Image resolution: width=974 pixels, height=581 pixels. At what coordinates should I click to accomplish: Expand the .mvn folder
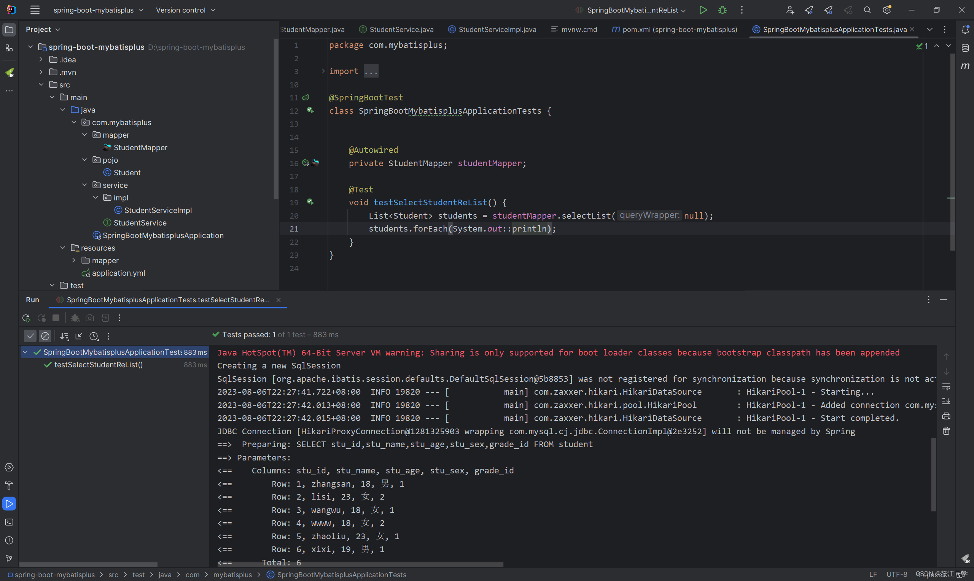[41, 72]
